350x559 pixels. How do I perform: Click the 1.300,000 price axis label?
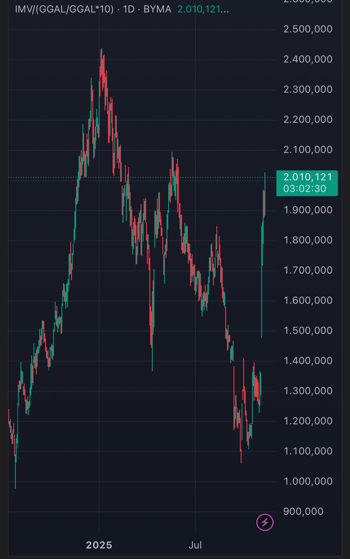308,390
